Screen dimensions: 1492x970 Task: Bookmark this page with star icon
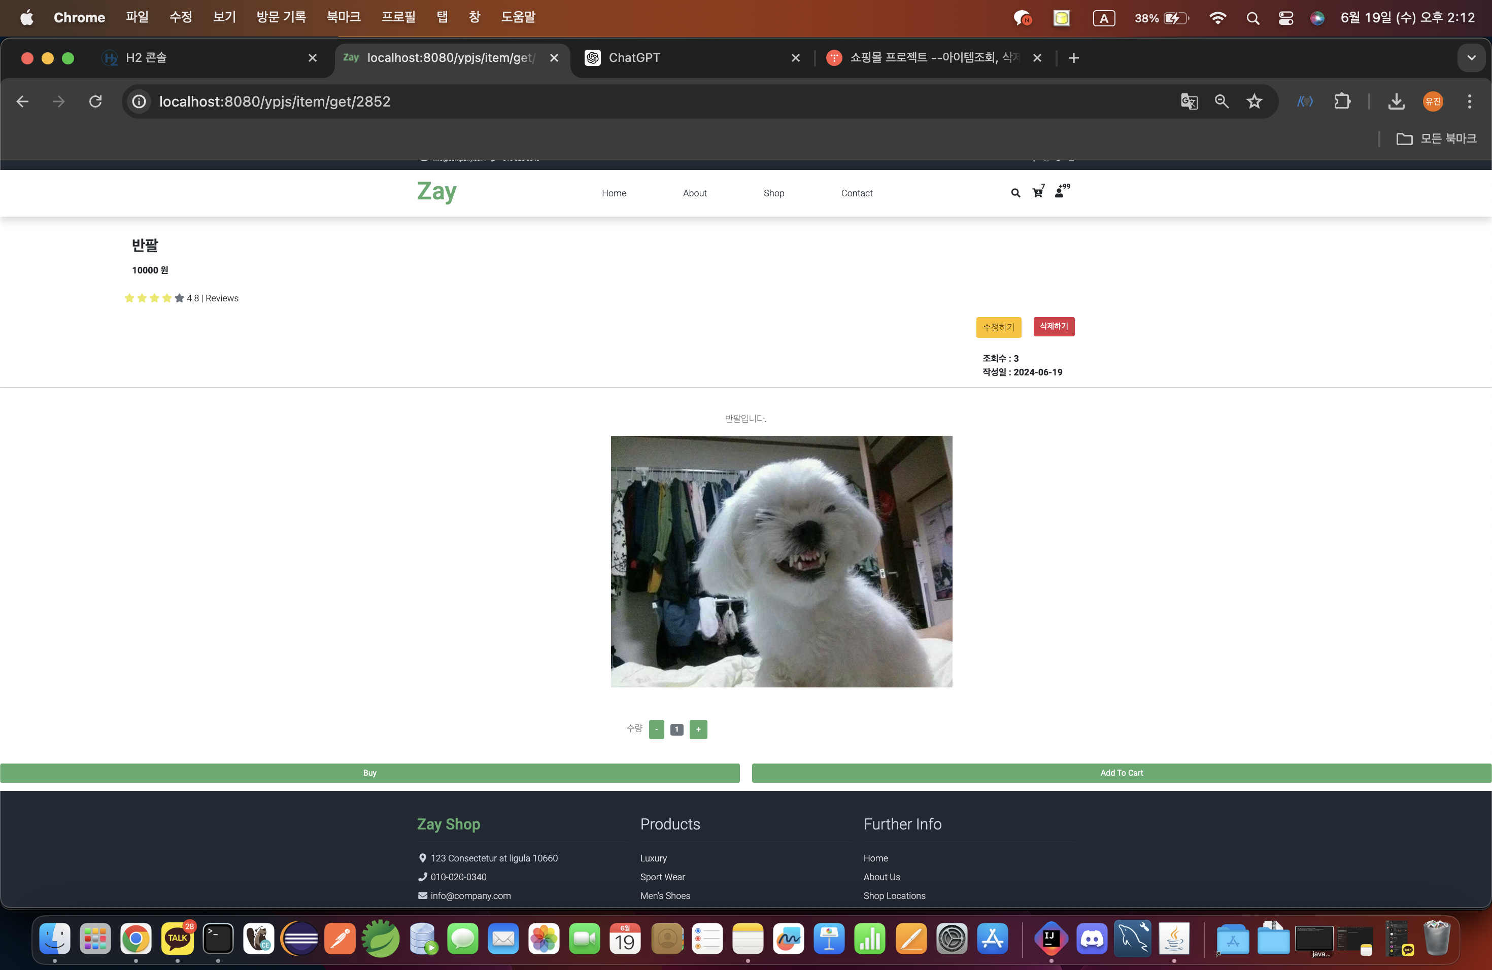pos(1254,101)
